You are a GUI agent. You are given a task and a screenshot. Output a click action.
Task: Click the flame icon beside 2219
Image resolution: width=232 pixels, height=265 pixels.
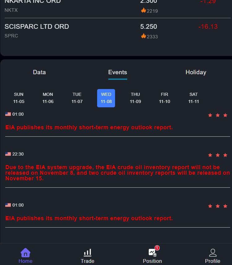[x=144, y=11]
